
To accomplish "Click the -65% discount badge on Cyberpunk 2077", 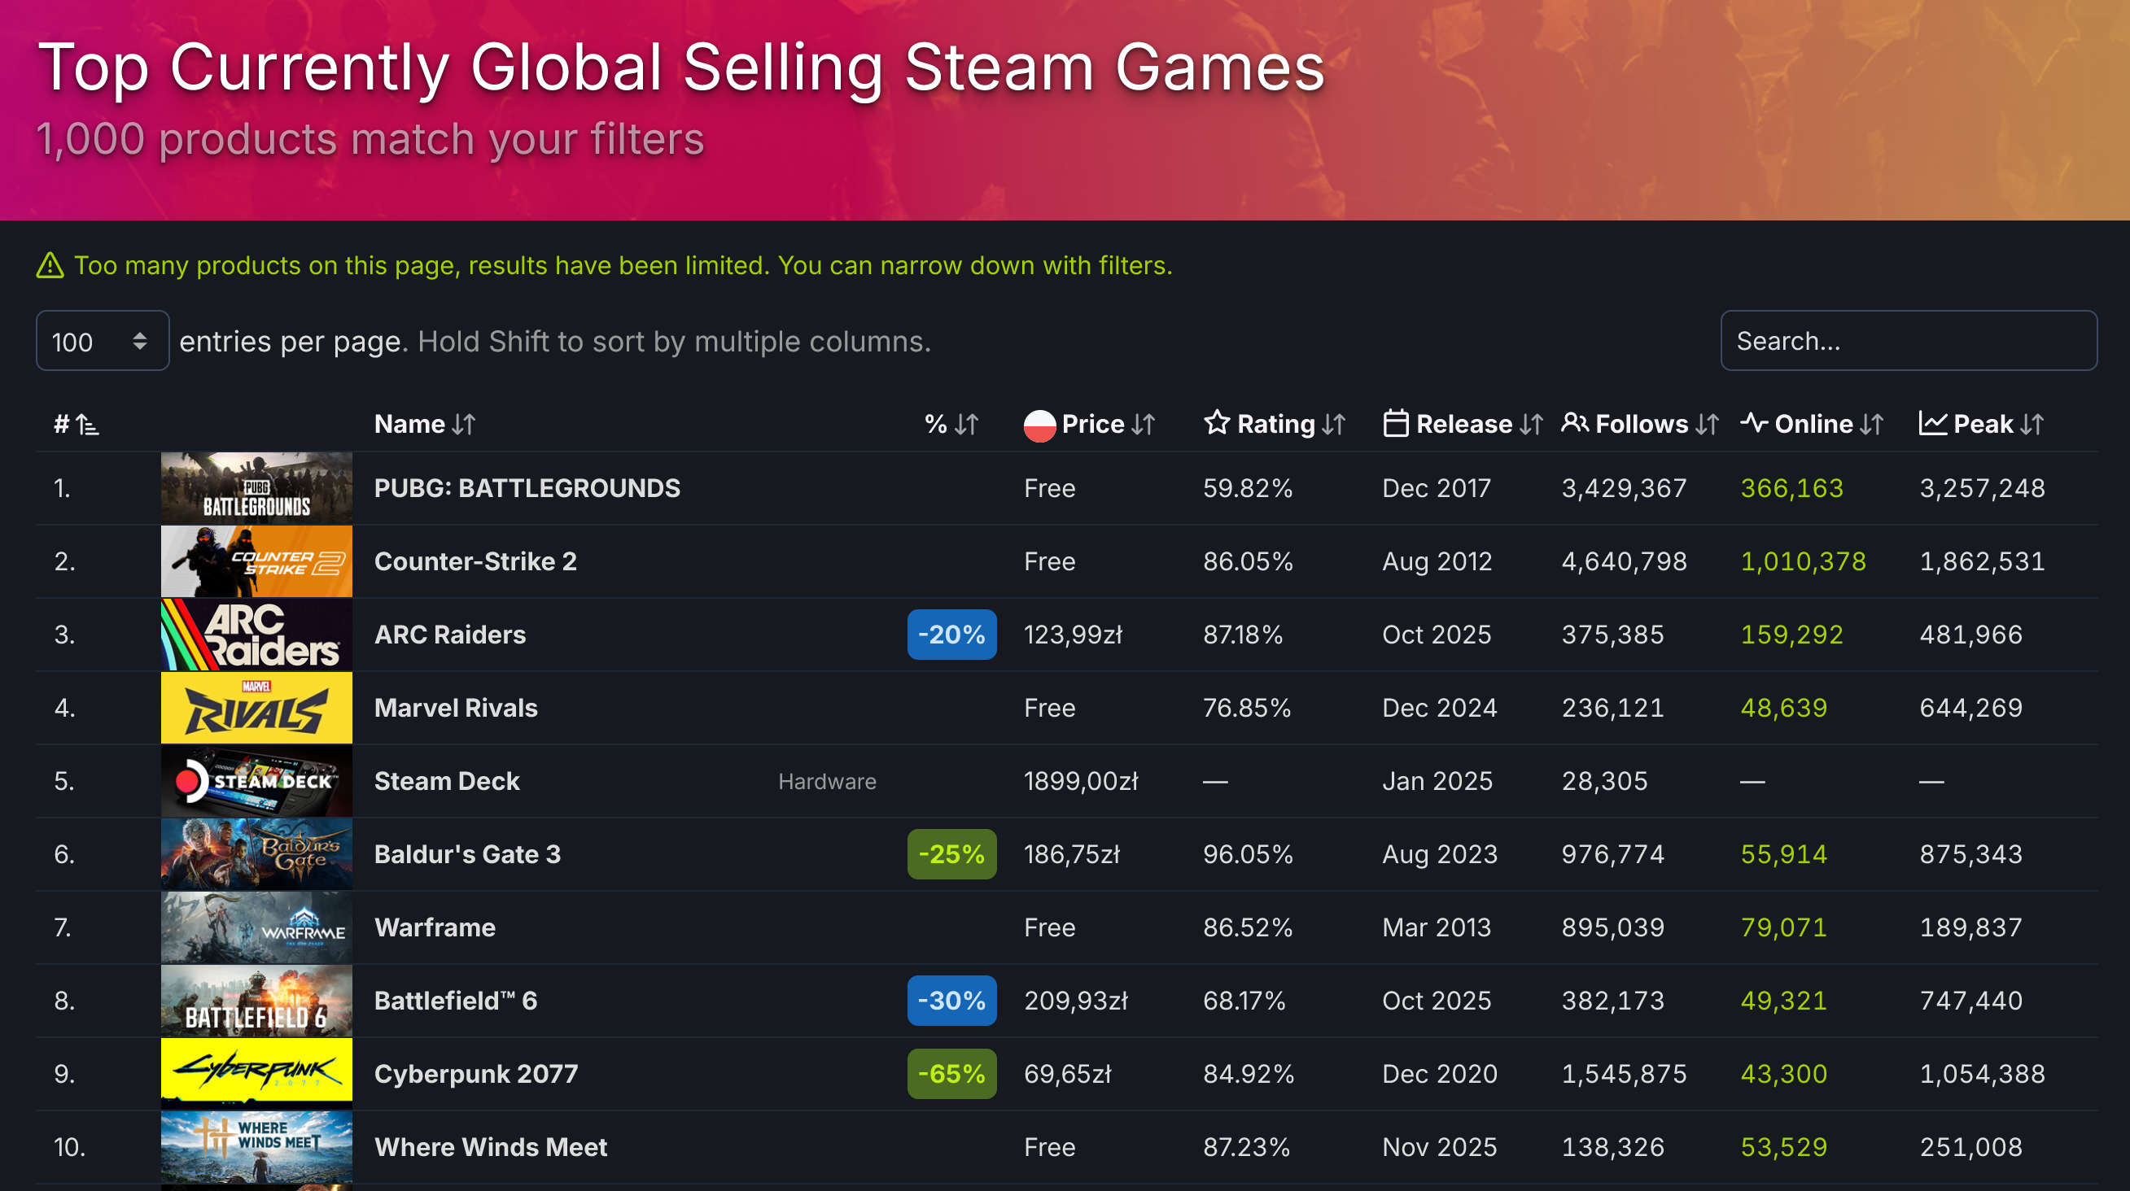I will tap(951, 1074).
